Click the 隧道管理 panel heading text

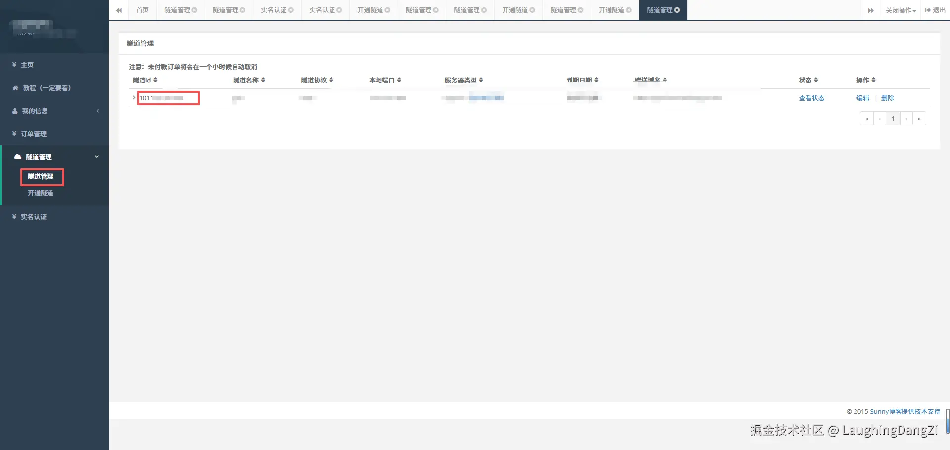pos(140,43)
